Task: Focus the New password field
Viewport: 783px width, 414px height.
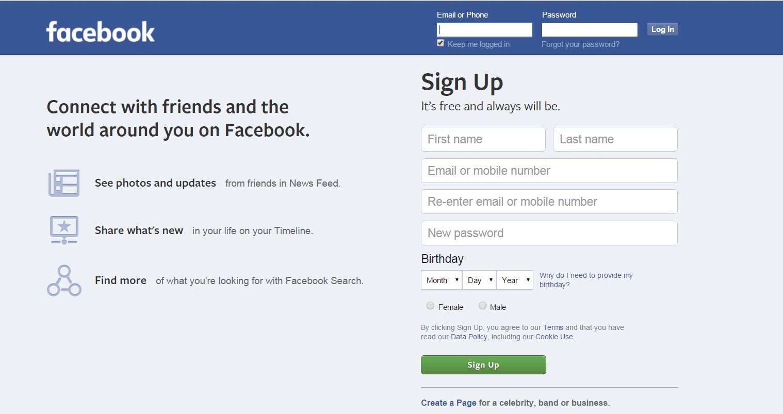Action: tap(549, 233)
